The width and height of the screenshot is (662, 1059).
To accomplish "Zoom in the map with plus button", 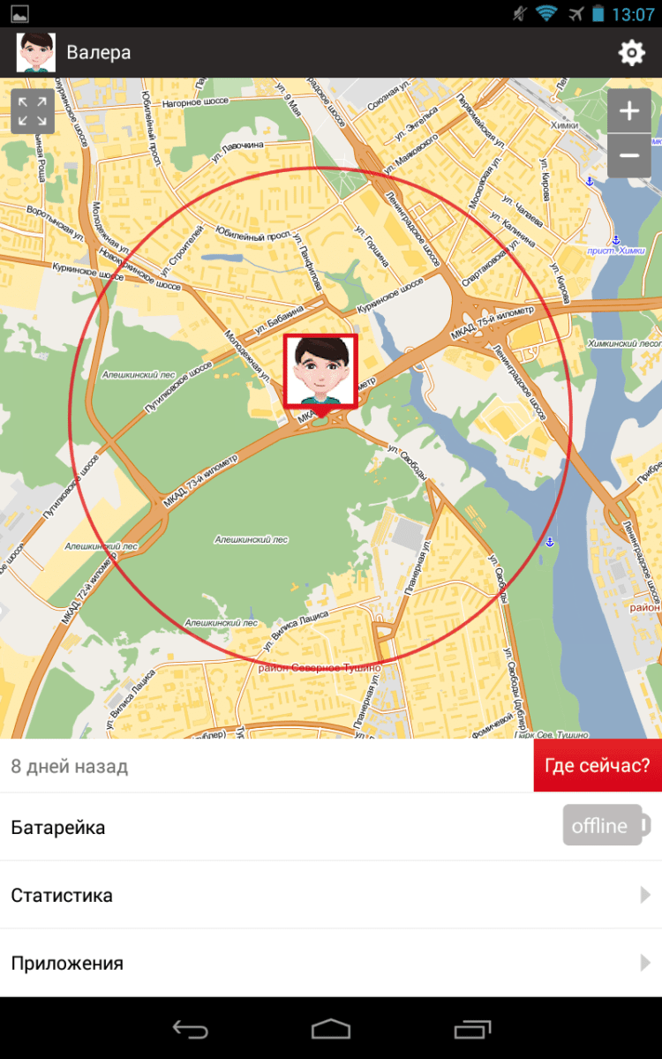I will point(629,111).
